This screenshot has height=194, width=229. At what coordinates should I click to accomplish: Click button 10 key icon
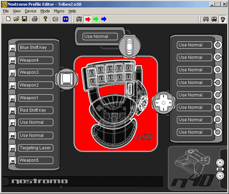[12, 161]
